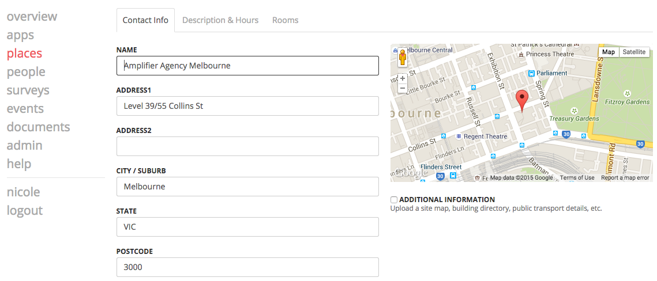The height and width of the screenshot is (281, 657).
Task: Open the admin section
Action: coord(25,146)
